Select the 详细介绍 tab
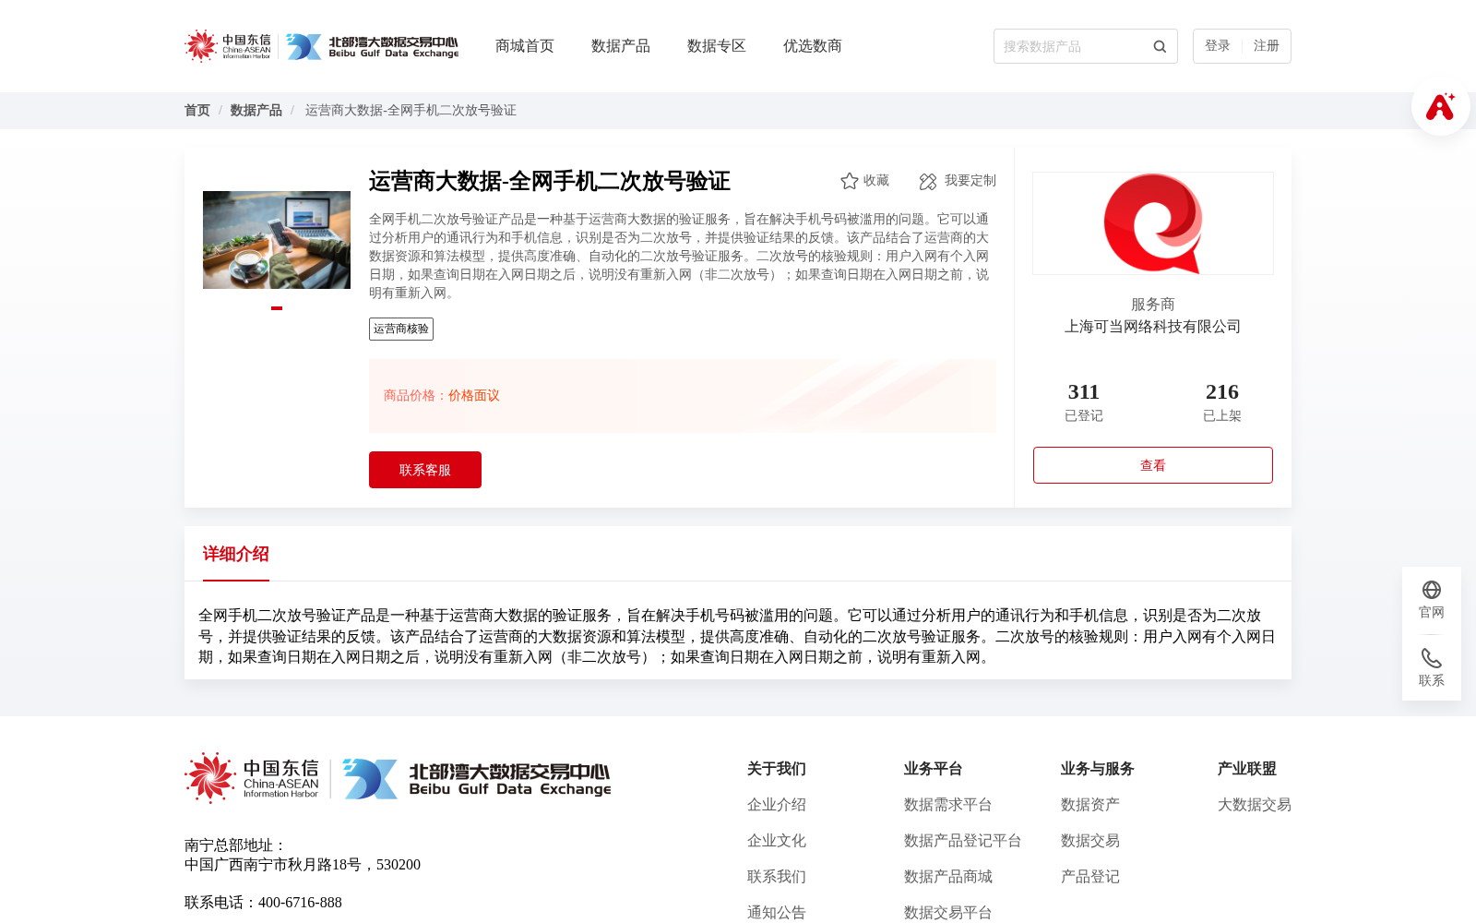Viewport: 1476px width, 923px height. pos(236,554)
